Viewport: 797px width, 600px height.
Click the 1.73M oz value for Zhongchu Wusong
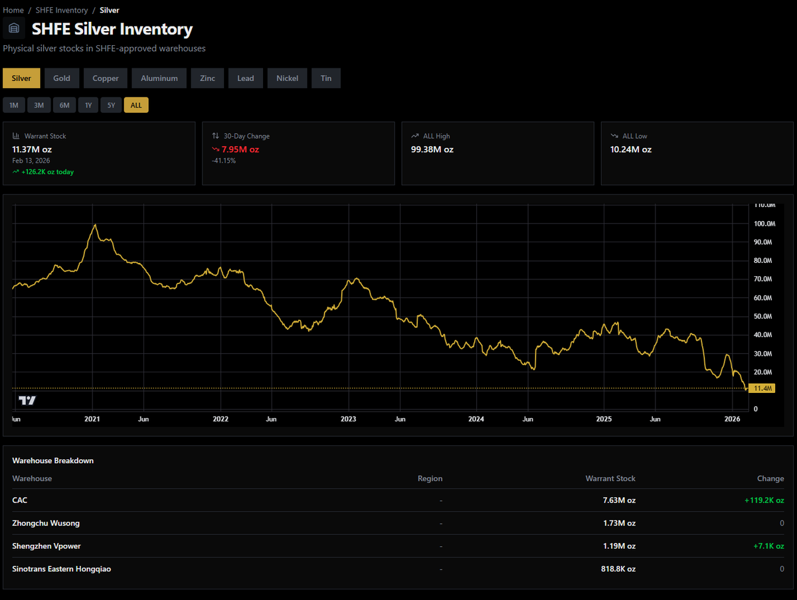(x=619, y=523)
